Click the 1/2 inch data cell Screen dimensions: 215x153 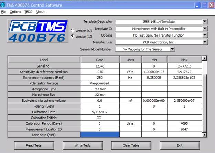click(x=100, y=95)
